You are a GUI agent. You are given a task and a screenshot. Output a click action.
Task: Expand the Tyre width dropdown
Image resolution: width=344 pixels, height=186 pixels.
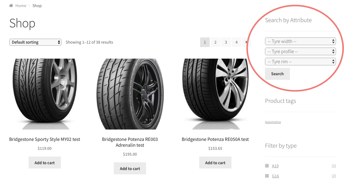pyautogui.click(x=300, y=41)
